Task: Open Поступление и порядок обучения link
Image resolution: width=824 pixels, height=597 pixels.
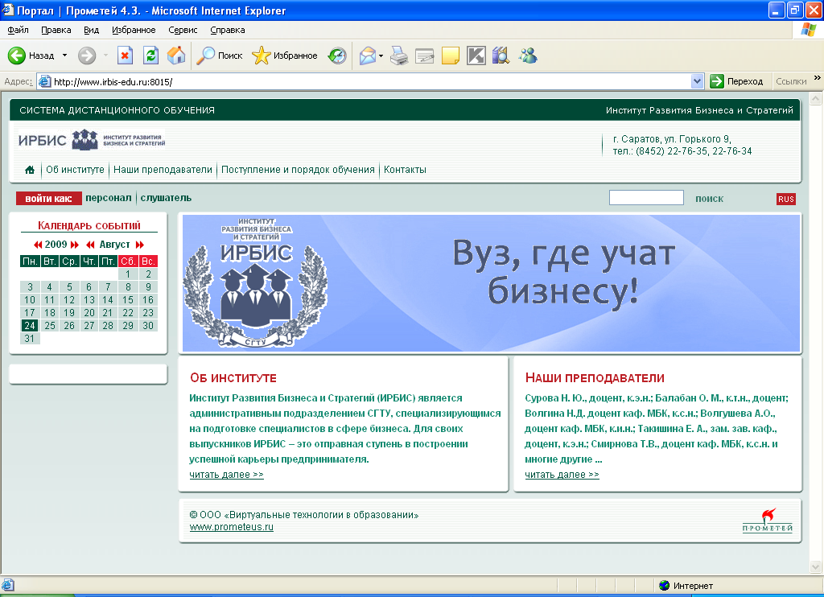Action: click(x=298, y=170)
